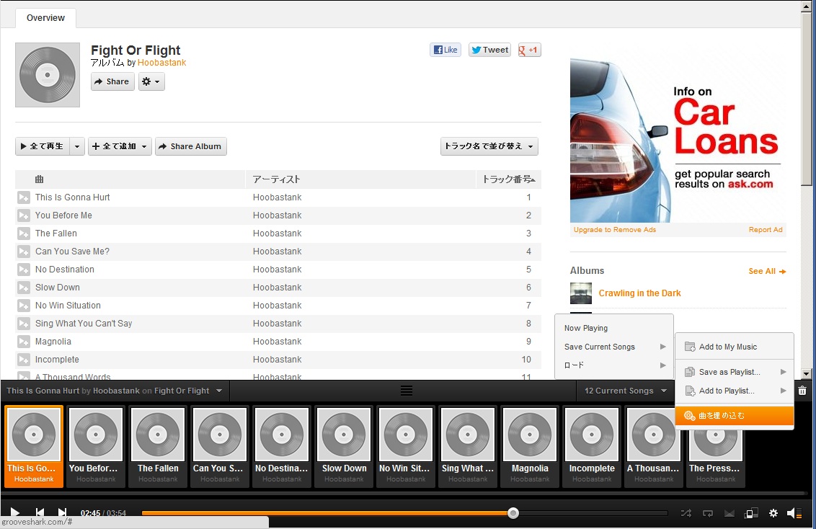816x529 pixels.
Task: Click the Share button under album title
Action: (x=112, y=81)
